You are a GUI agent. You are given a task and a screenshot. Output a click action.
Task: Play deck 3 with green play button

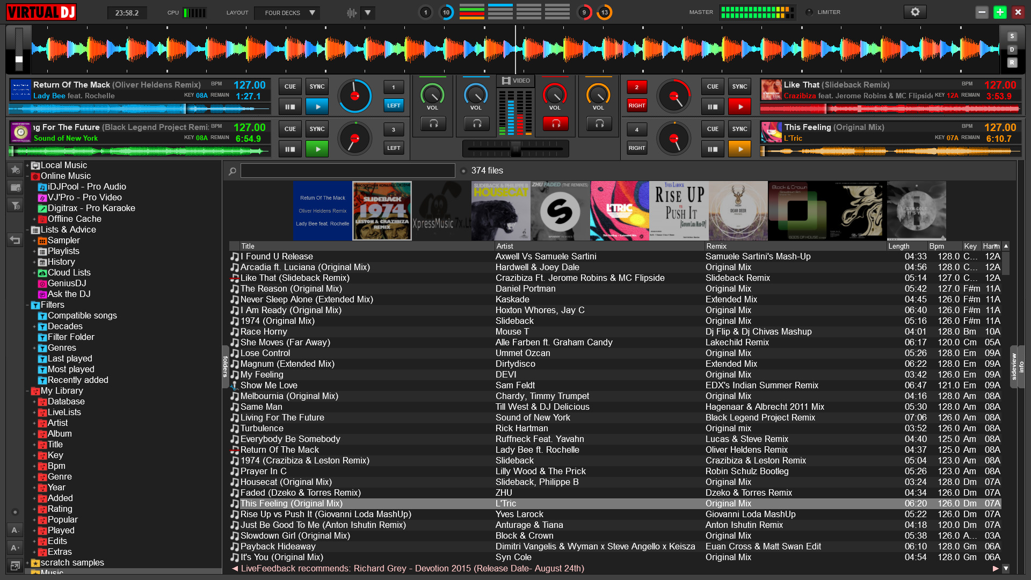(317, 149)
